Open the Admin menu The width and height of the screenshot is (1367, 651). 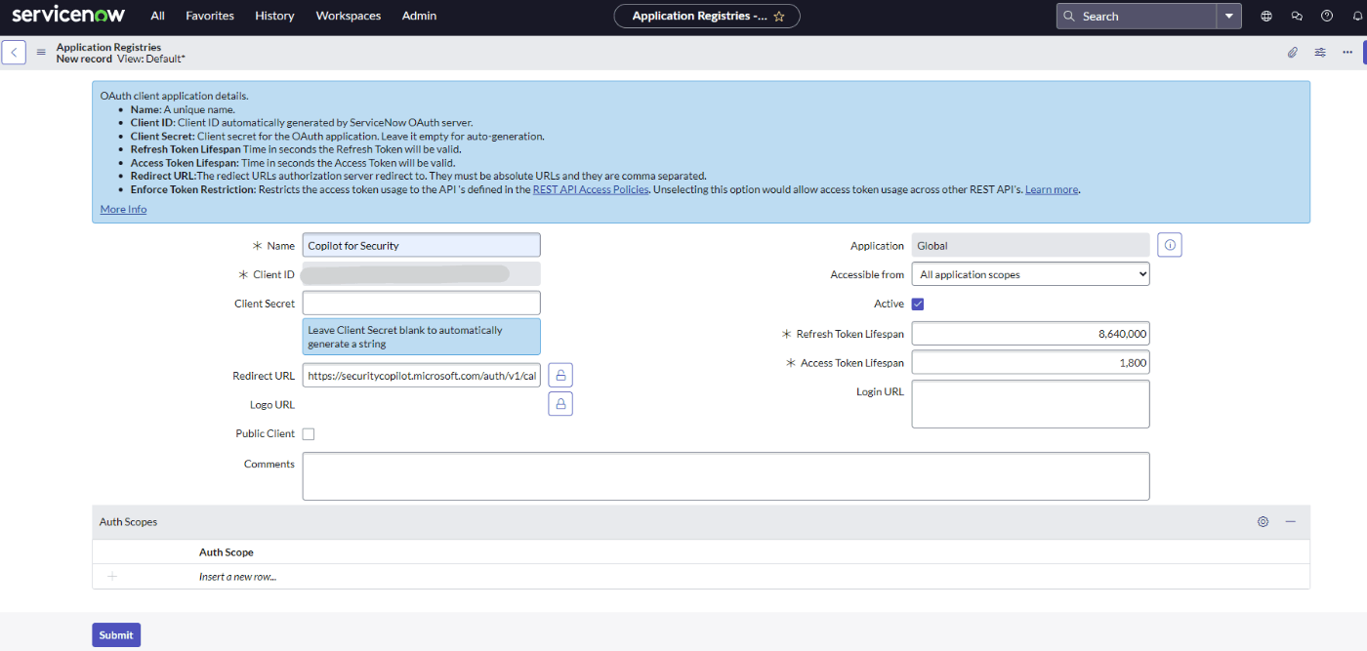tap(419, 16)
